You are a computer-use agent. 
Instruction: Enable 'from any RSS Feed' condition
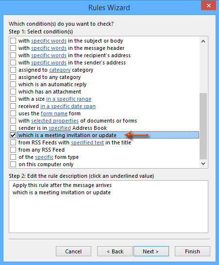[x=13, y=150]
